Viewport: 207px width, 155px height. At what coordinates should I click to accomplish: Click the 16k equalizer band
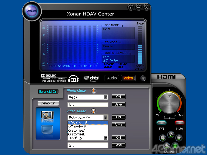point(95,45)
